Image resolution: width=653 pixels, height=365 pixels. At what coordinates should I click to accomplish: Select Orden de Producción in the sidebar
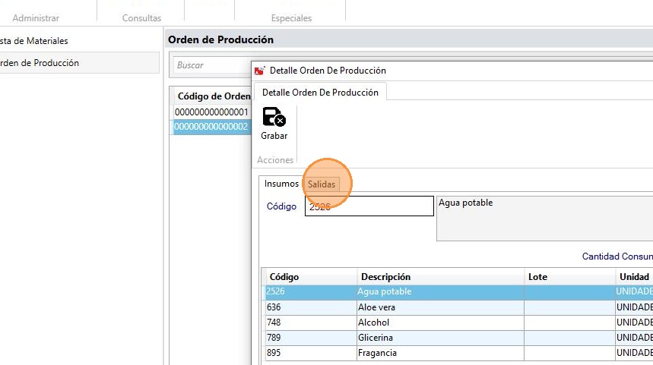pyautogui.click(x=40, y=63)
